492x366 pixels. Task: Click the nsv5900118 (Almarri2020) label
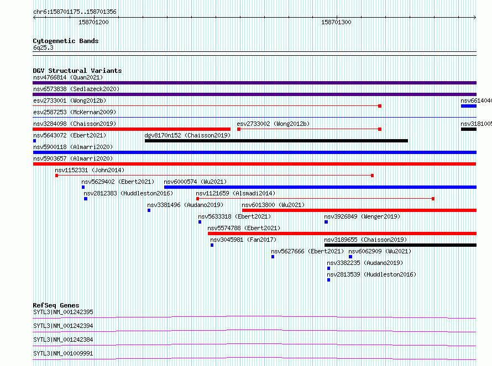point(73,147)
